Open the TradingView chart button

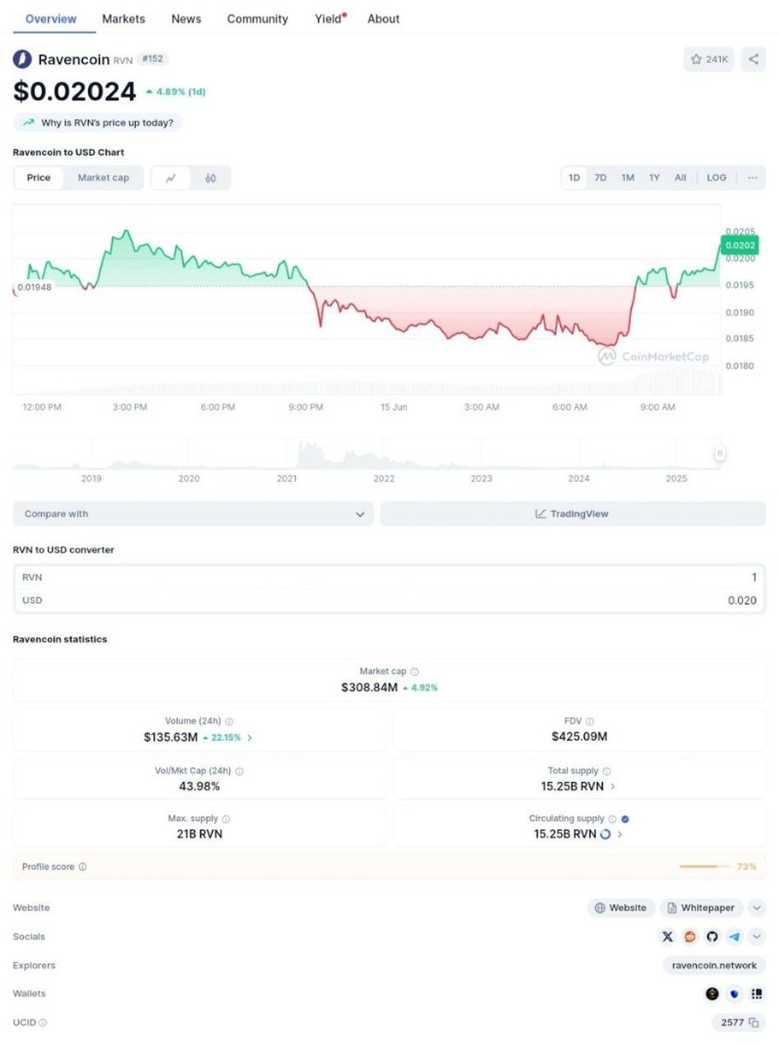pos(572,514)
